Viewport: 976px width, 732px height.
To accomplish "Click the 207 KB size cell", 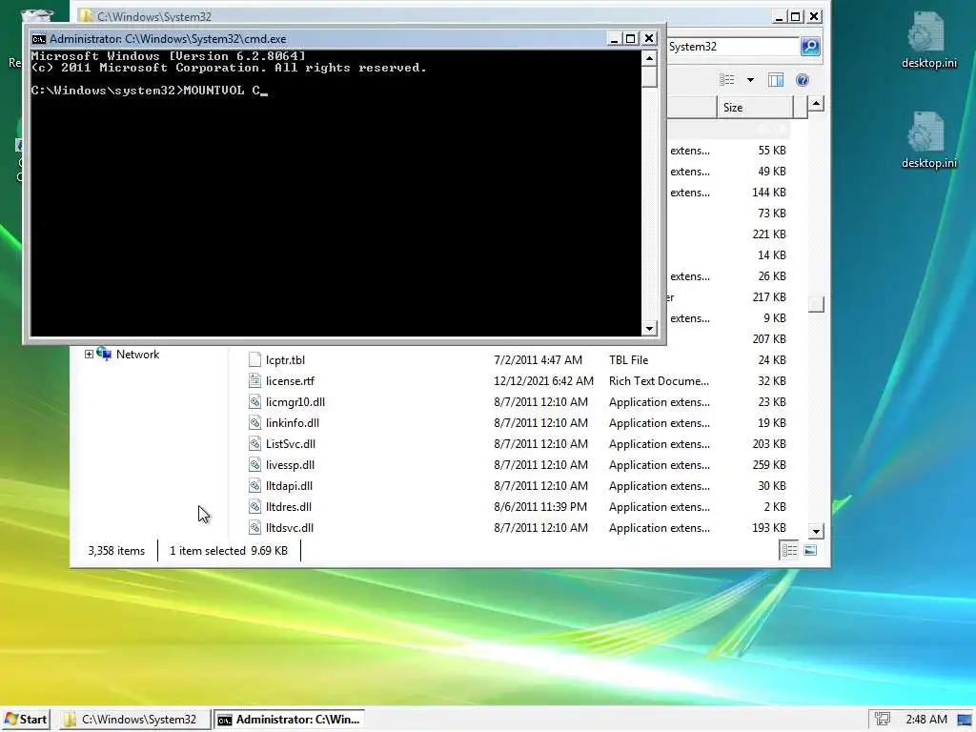I will 769,339.
